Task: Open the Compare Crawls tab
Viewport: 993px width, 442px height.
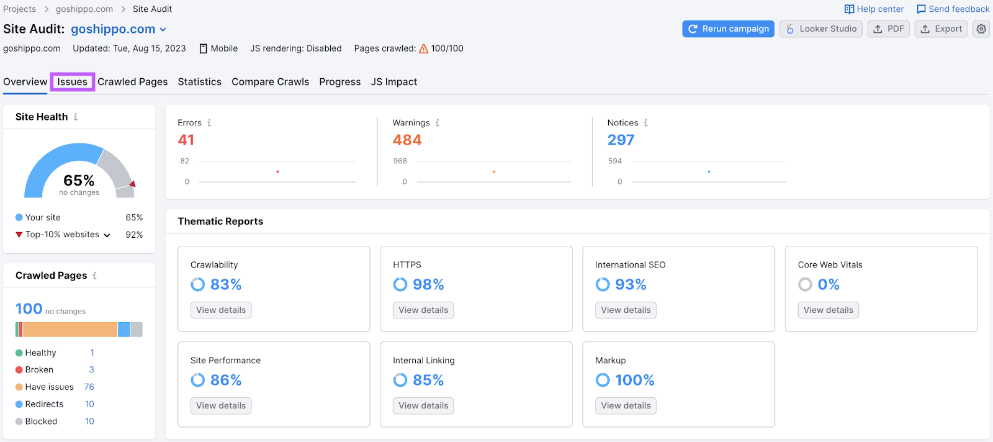Action: coord(270,82)
